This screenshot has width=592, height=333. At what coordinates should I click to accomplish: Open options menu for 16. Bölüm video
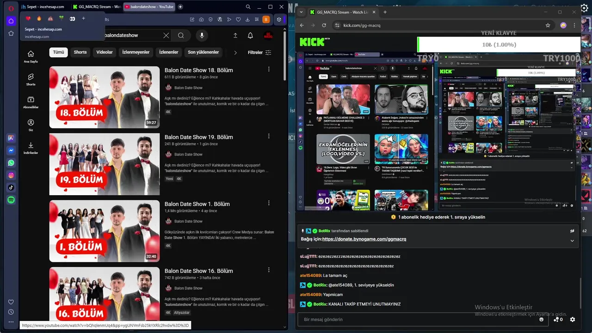[269, 270]
